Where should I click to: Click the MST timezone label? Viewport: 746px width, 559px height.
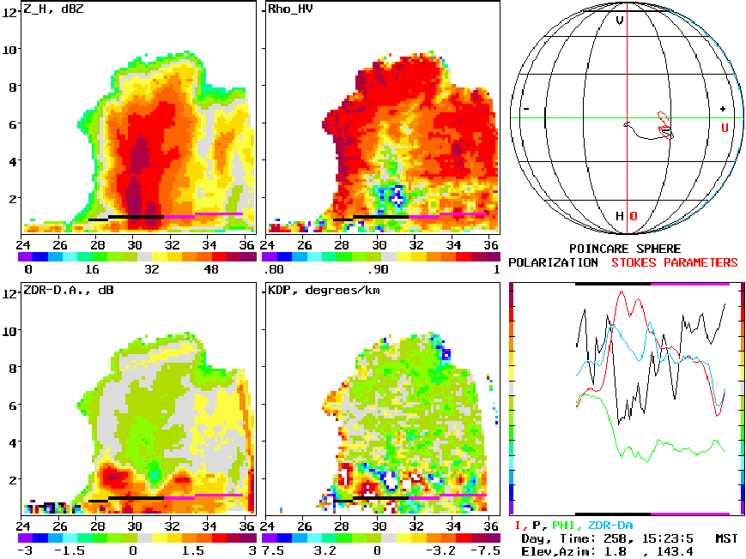726,538
